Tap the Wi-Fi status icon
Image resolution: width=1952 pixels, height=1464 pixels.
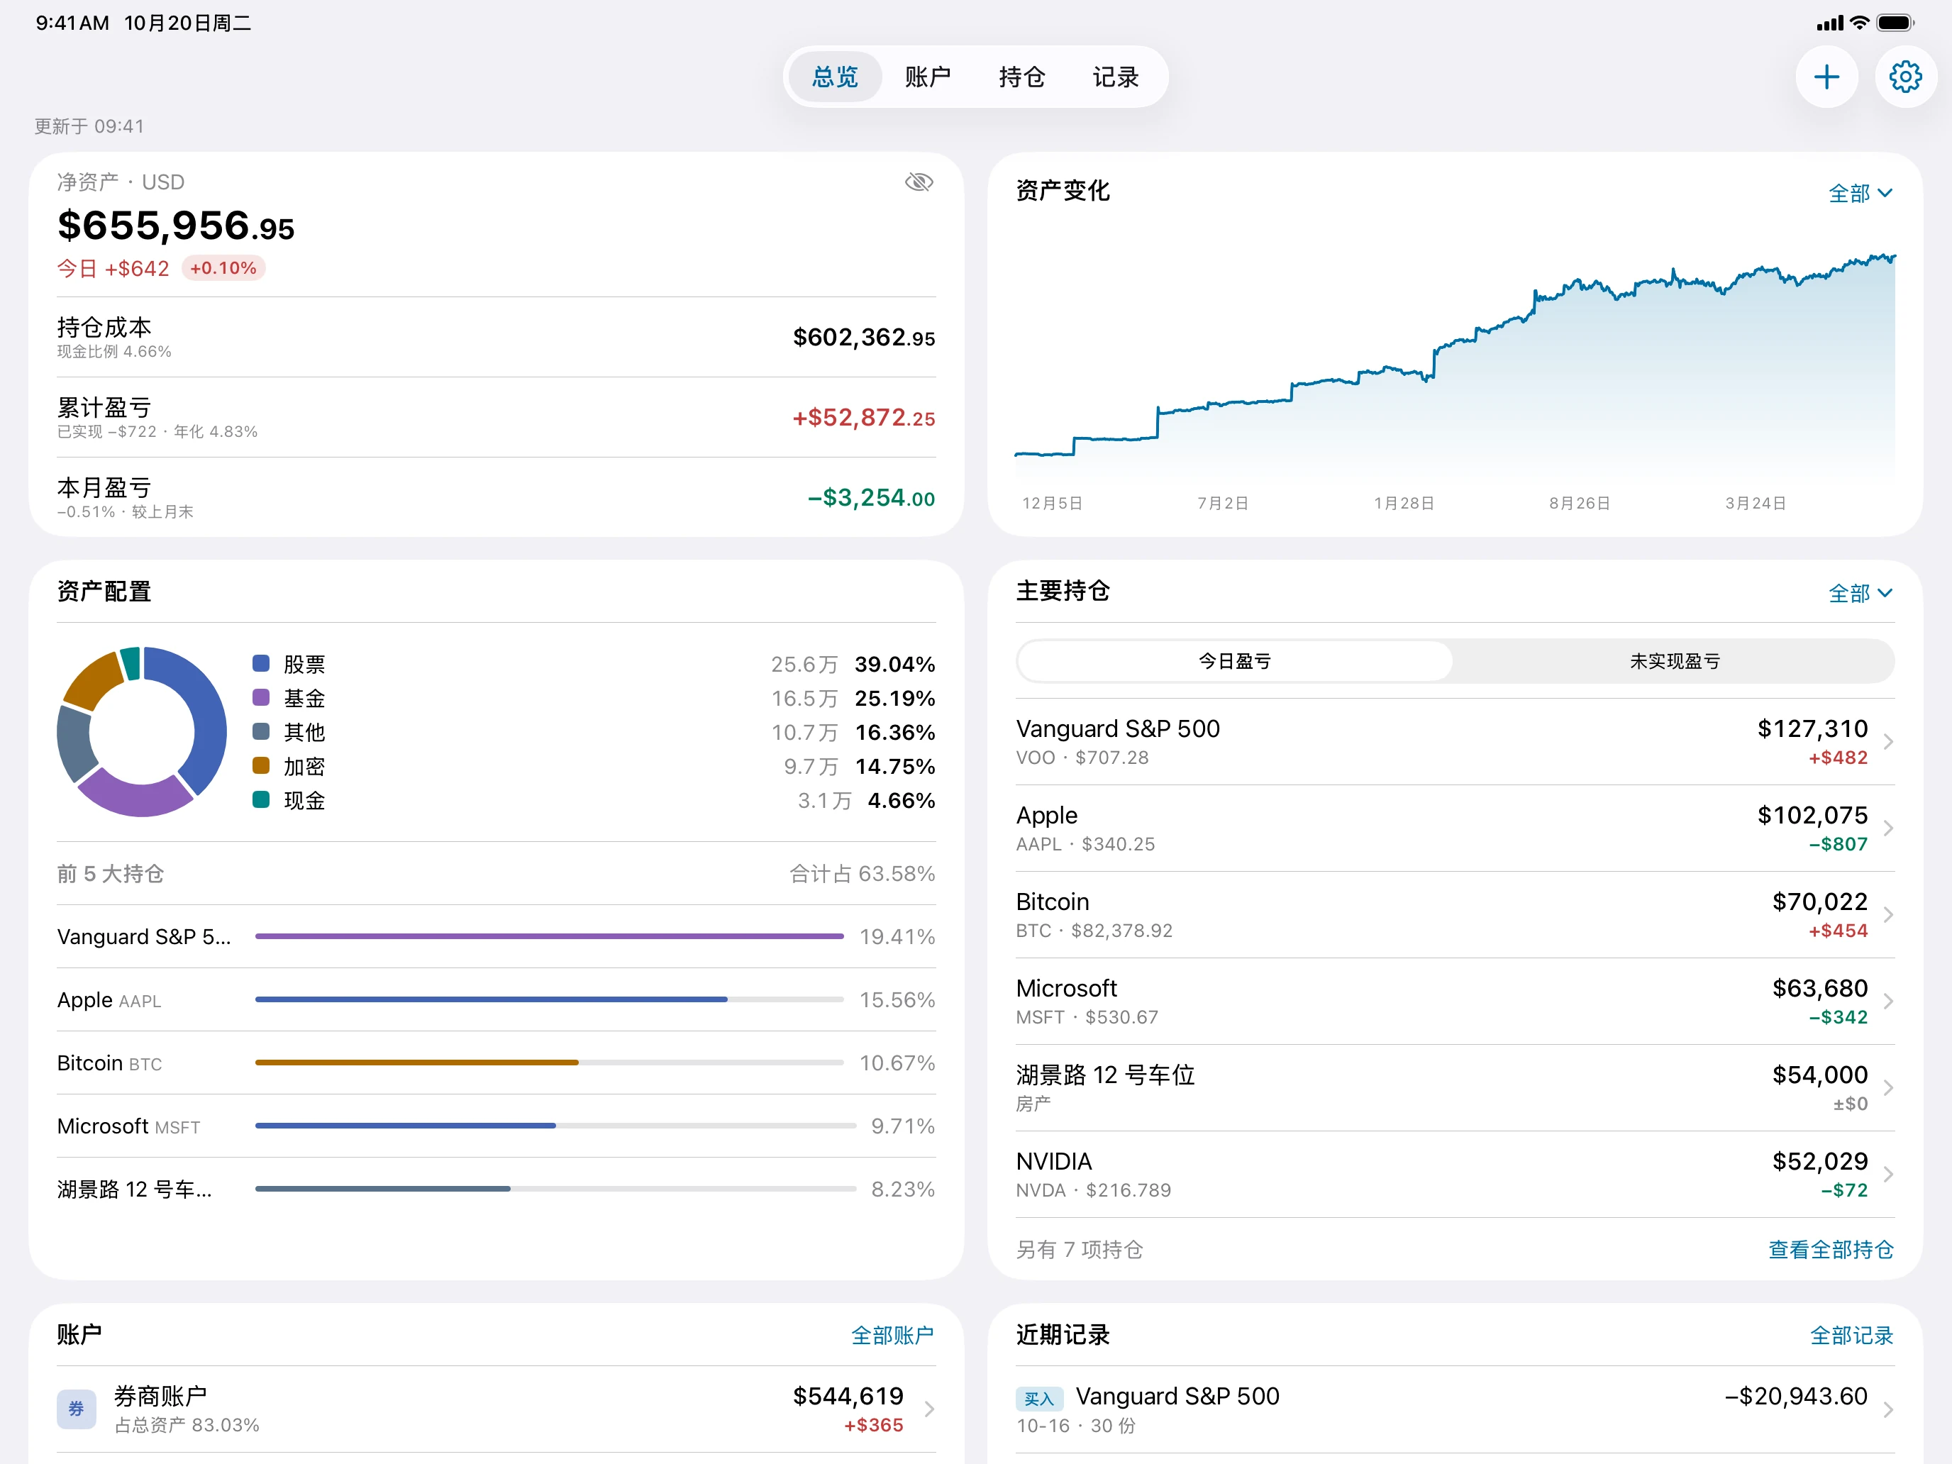[x=1859, y=23]
